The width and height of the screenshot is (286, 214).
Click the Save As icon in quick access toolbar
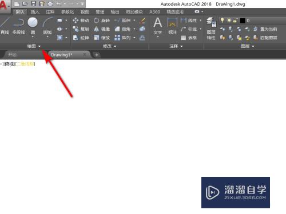(42, 4)
